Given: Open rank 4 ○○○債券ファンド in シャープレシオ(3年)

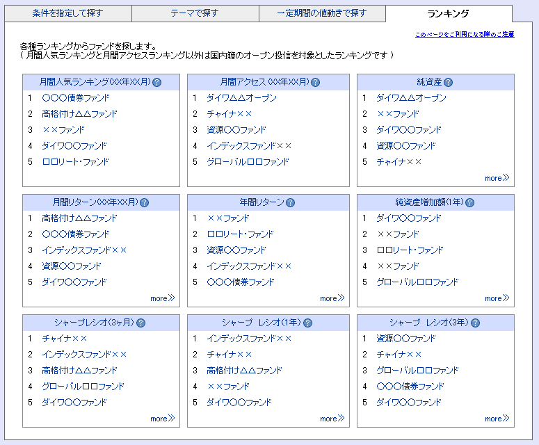Looking at the screenshot, I should click(x=410, y=386).
